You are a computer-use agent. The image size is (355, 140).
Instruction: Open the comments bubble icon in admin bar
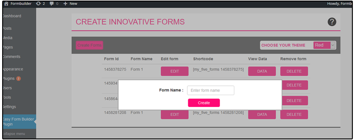(52, 4)
